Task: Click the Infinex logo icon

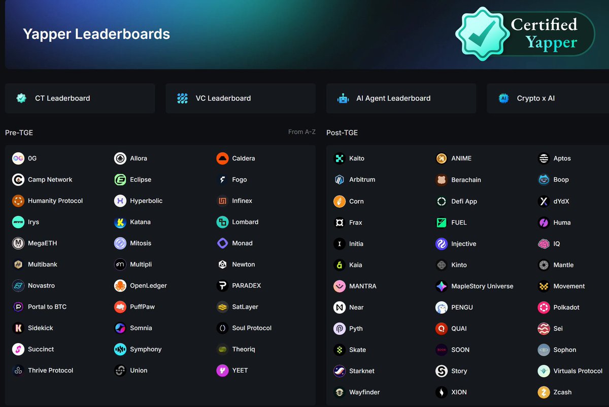Action: [222, 201]
